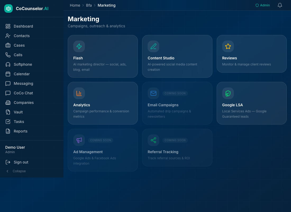Click 'Campaigns, outreach & analytics' subtitle
Image resolution: width=291 pixels, height=212 pixels.
click(96, 26)
